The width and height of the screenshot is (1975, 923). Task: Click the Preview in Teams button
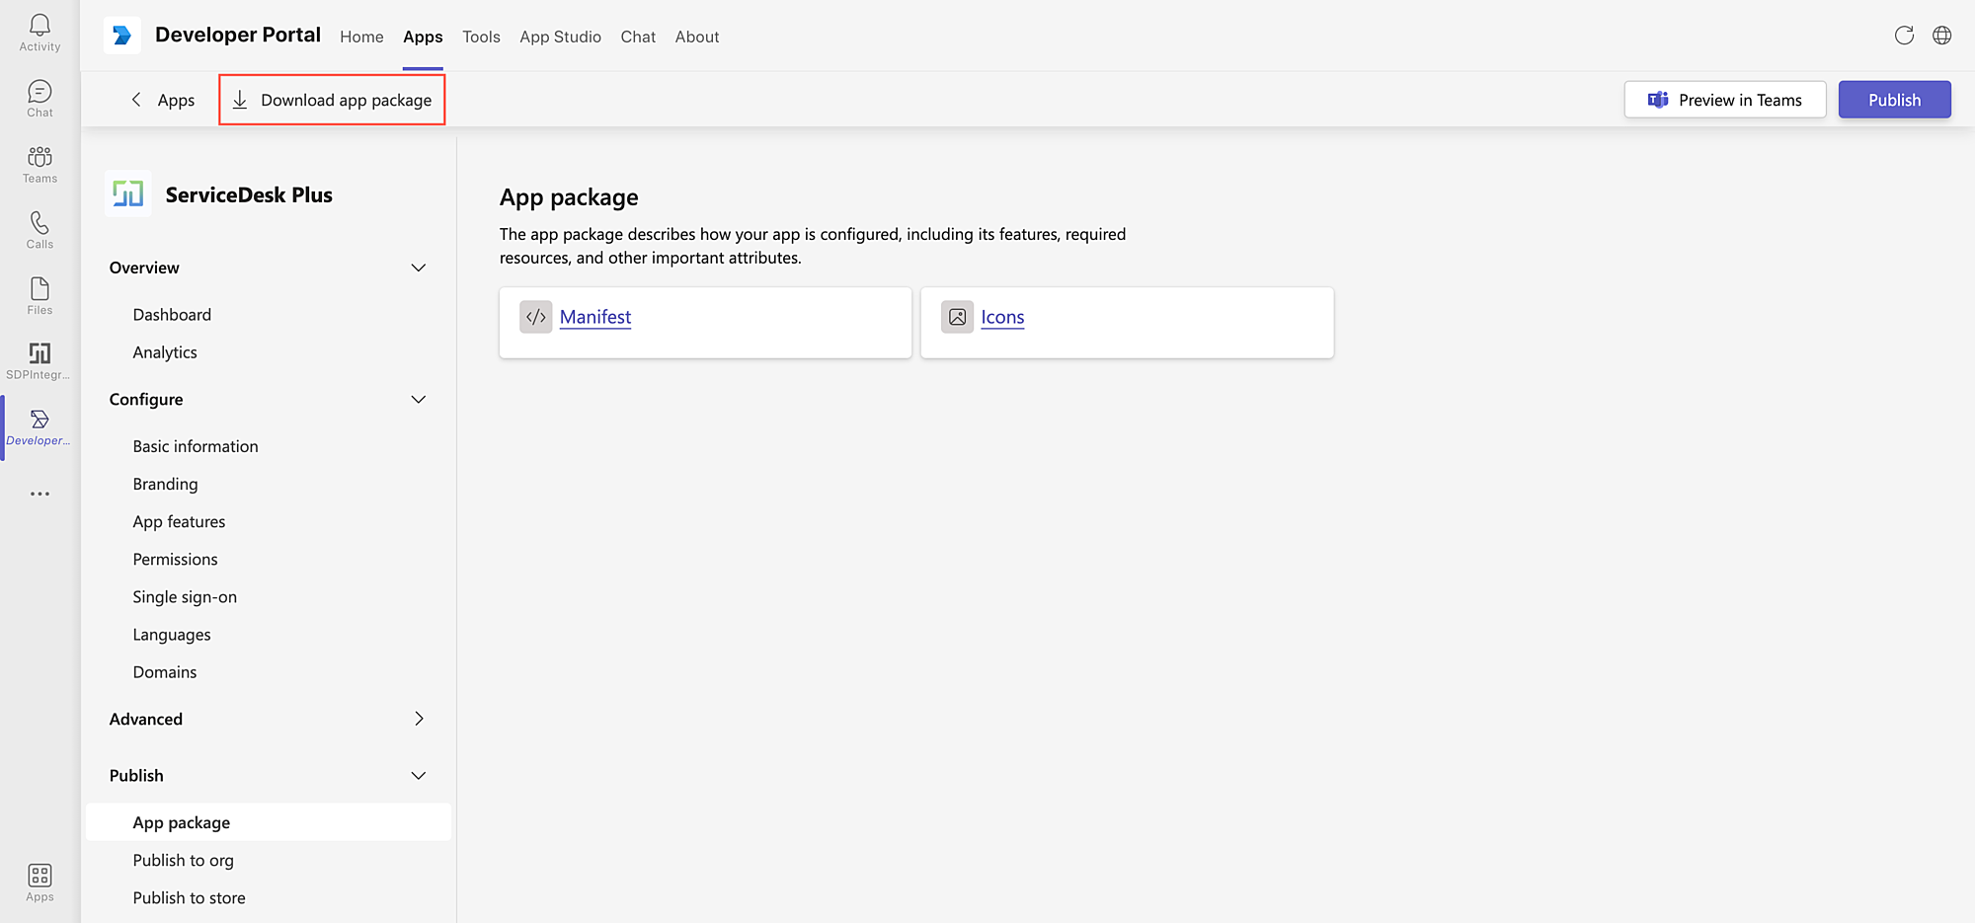[x=1724, y=100]
